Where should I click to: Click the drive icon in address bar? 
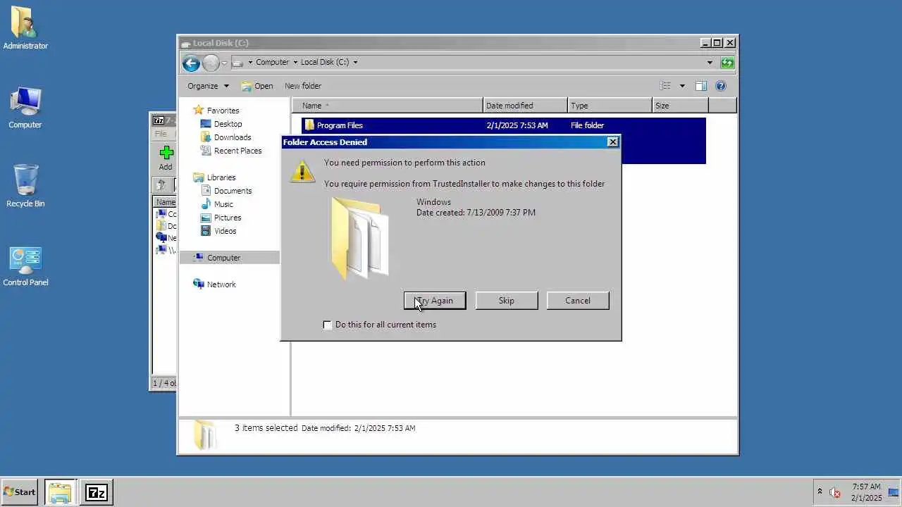[237, 63]
